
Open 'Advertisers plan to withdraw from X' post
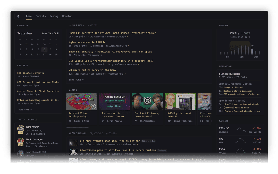tap(118, 150)
